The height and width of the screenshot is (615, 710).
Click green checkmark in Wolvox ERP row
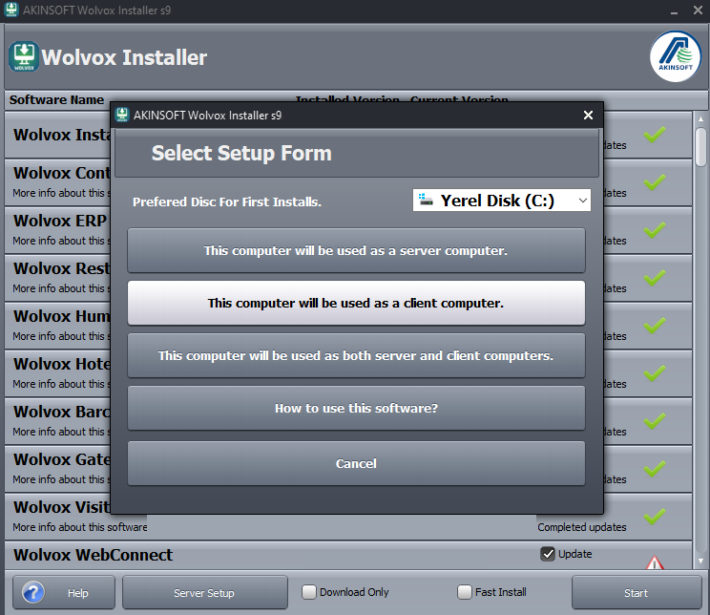tap(655, 230)
